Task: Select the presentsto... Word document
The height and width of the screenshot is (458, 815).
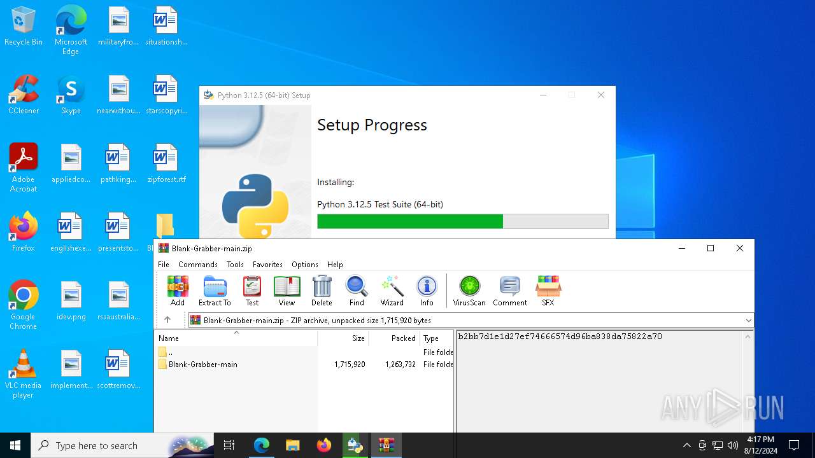Action: pos(118,233)
